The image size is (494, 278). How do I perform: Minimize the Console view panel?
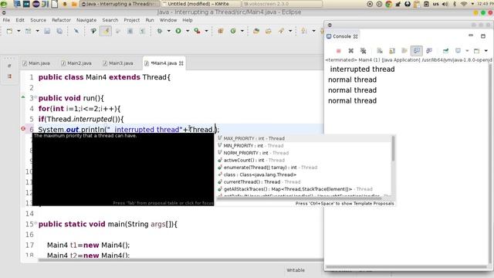click(471, 36)
